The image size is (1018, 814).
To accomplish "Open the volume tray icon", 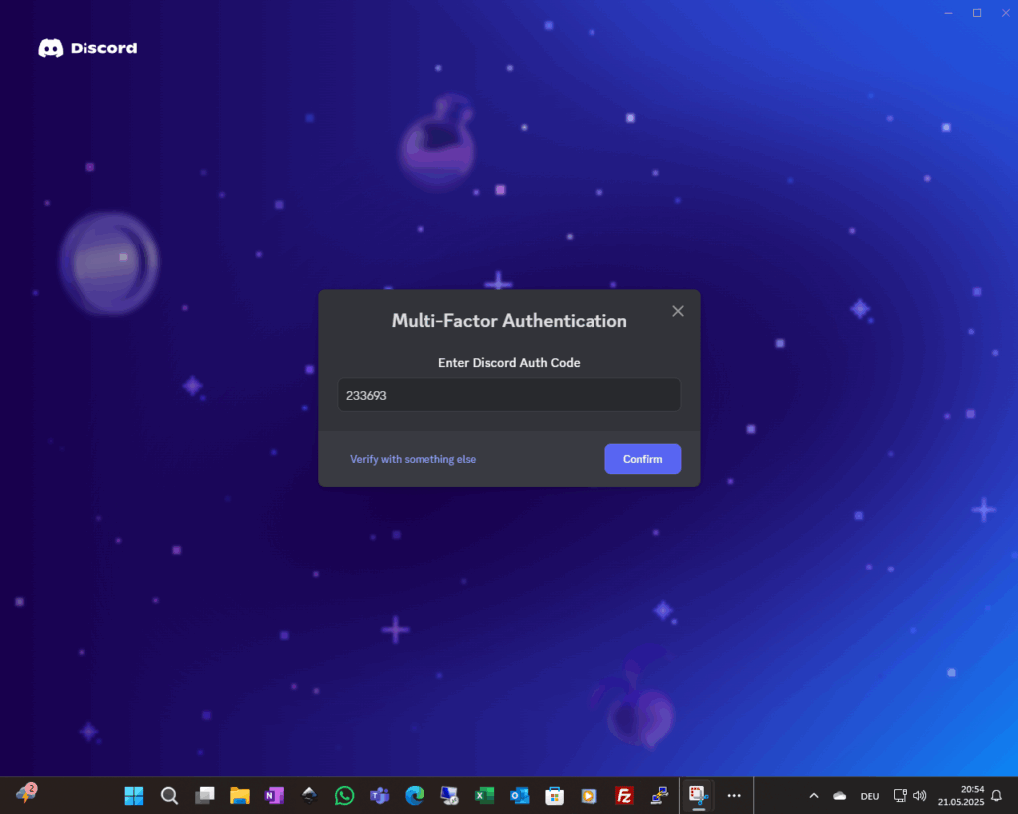I will 920,796.
